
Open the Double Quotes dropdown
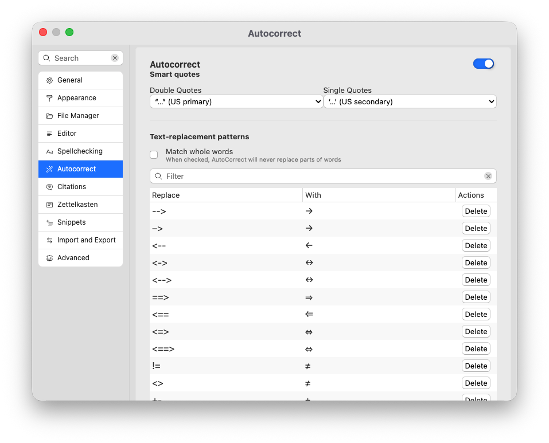pyautogui.click(x=236, y=102)
